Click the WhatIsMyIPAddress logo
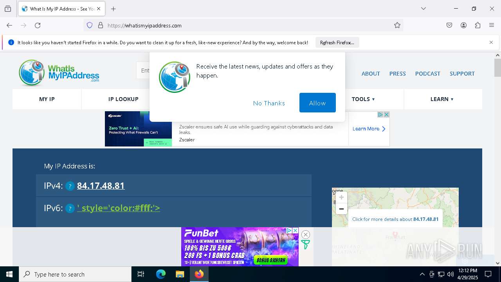501x282 pixels. point(59,73)
